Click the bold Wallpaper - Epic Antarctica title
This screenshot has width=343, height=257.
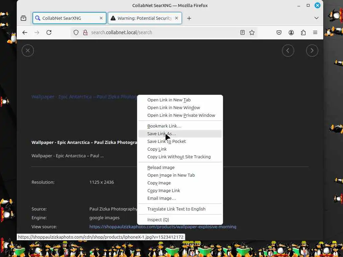84,142
